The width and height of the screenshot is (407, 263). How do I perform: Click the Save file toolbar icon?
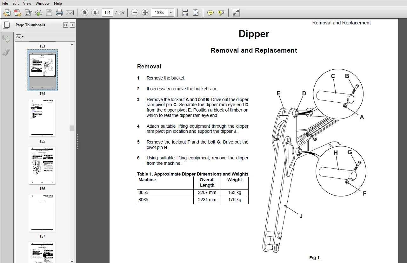pyautogui.click(x=49, y=13)
